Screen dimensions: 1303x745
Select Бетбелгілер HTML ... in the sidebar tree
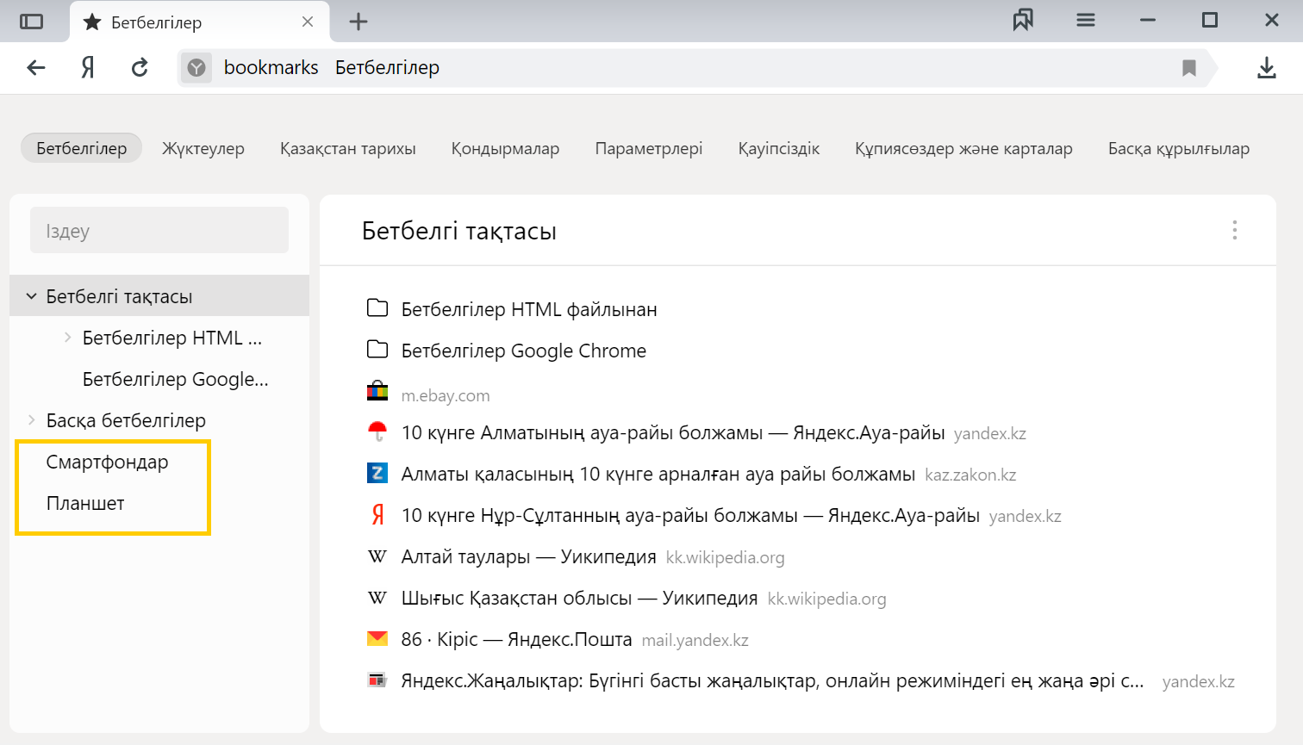[x=172, y=338]
